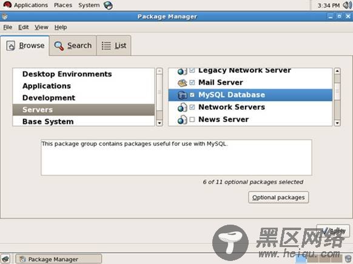Viewport: 353px width, 264px height.
Task: Click the Mail Server group icon
Action: (x=182, y=83)
